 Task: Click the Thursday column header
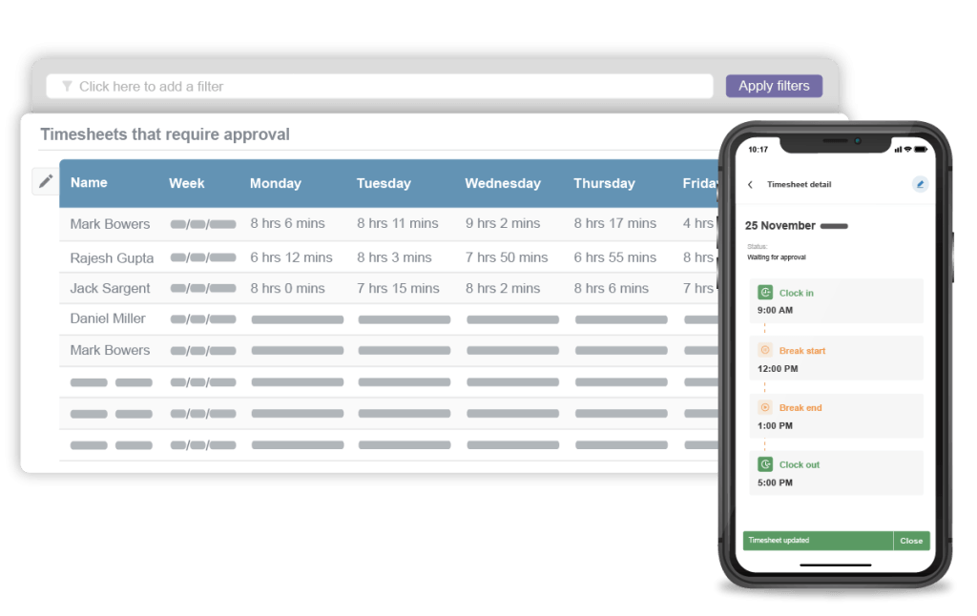pyautogui.click(x=604, y=183)
